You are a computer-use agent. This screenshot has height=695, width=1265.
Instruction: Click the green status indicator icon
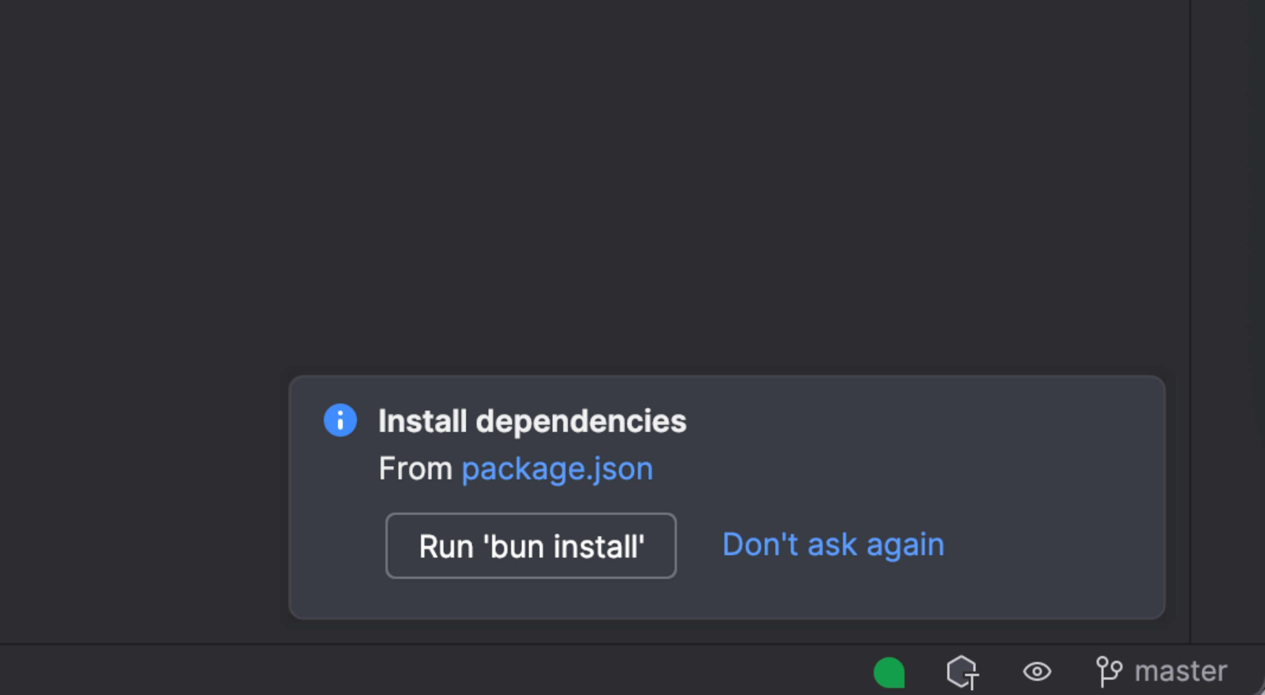(889, 672)
